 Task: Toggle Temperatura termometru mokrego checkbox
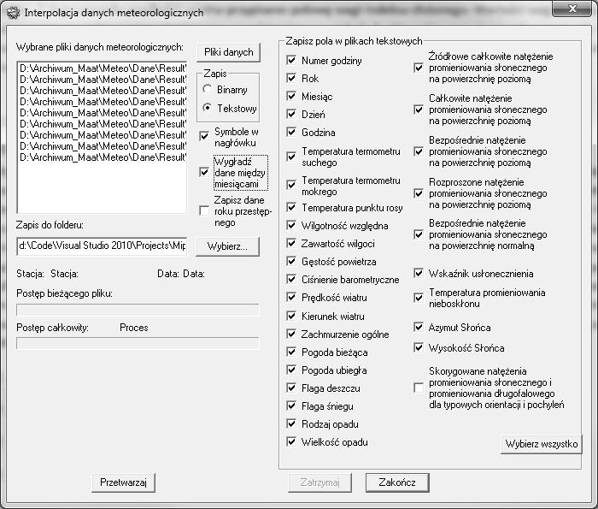[x=291, y=185]
